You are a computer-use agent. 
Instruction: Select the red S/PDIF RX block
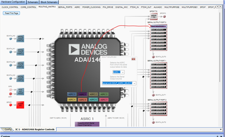(x=20, y=105)
